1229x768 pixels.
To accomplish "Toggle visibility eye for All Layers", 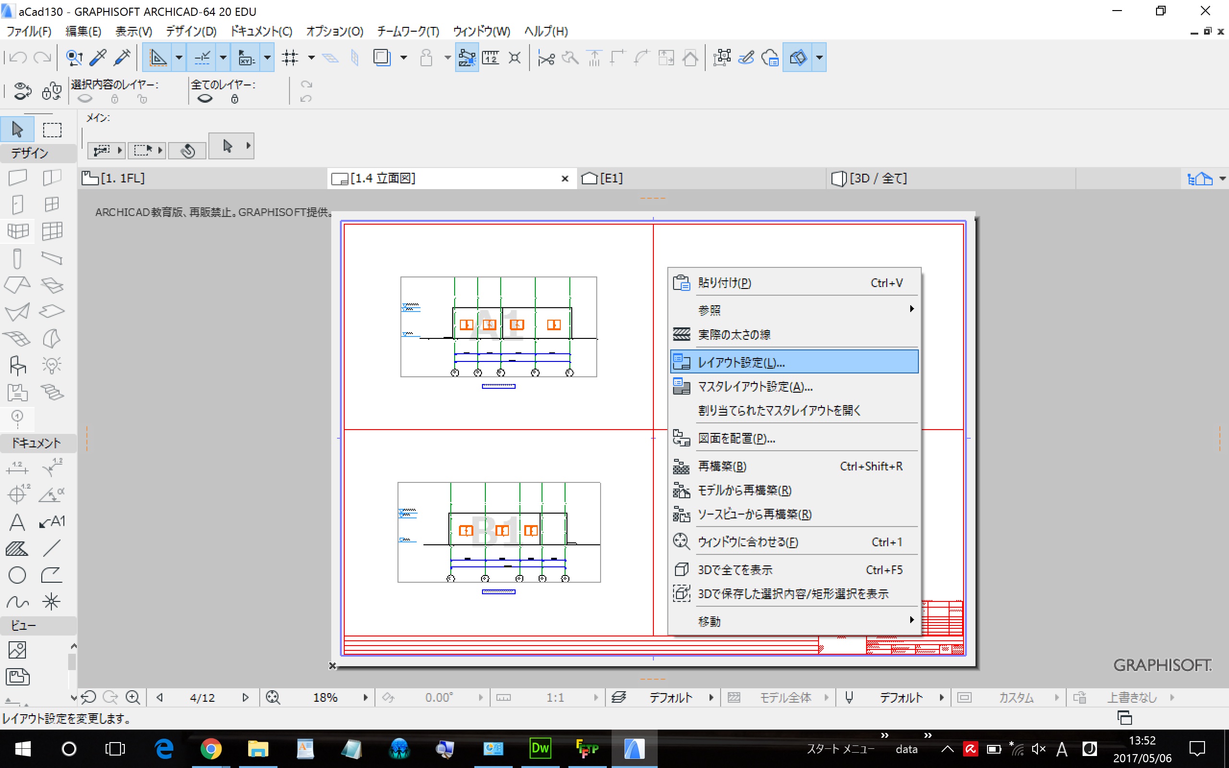I will pos(205,99).
